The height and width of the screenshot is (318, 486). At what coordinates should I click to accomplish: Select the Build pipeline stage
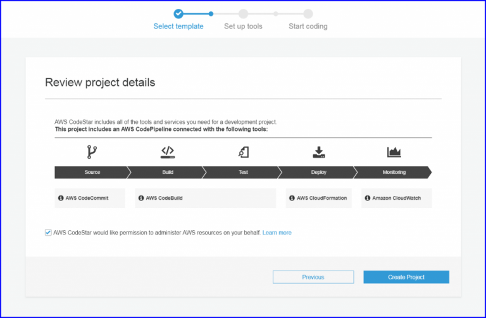[x=168, y=172]
